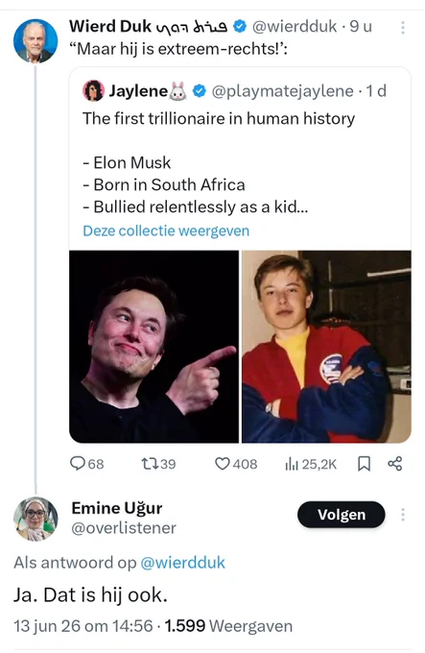Bookmark the Wierd Duk post

[364, 464]
